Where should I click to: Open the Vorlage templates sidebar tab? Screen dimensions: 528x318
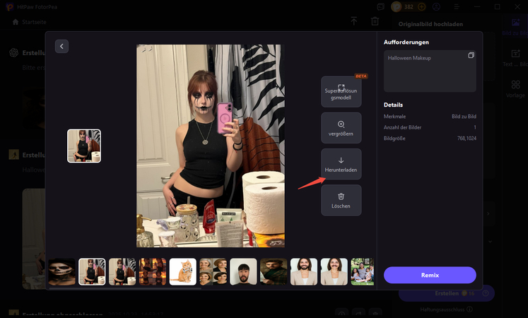coord(515,89)
